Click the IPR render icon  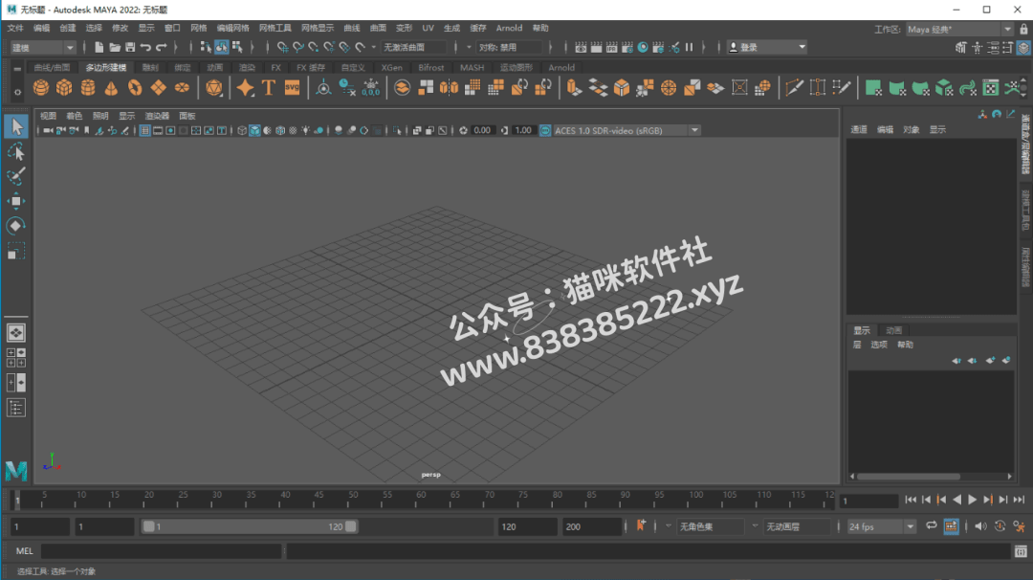[x=611, y=48]
